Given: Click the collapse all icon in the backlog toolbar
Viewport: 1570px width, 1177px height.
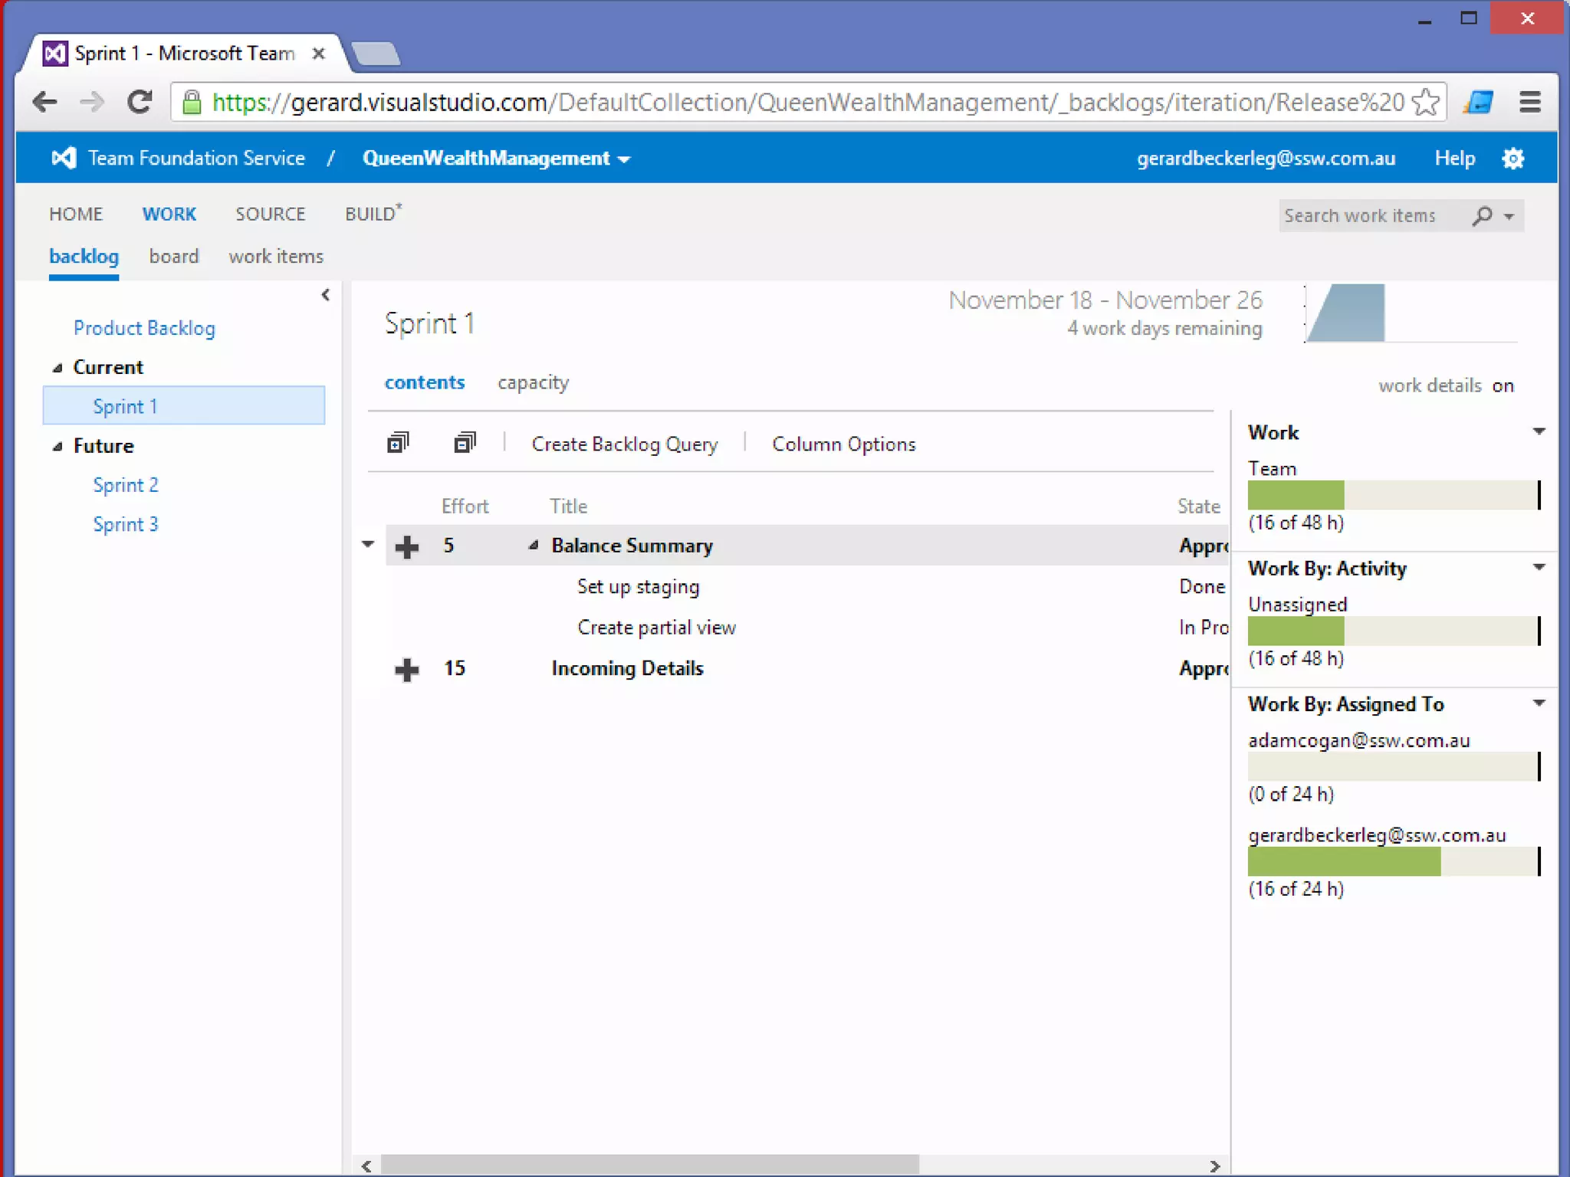Looking at the screenshot, I should click(465, 443).
